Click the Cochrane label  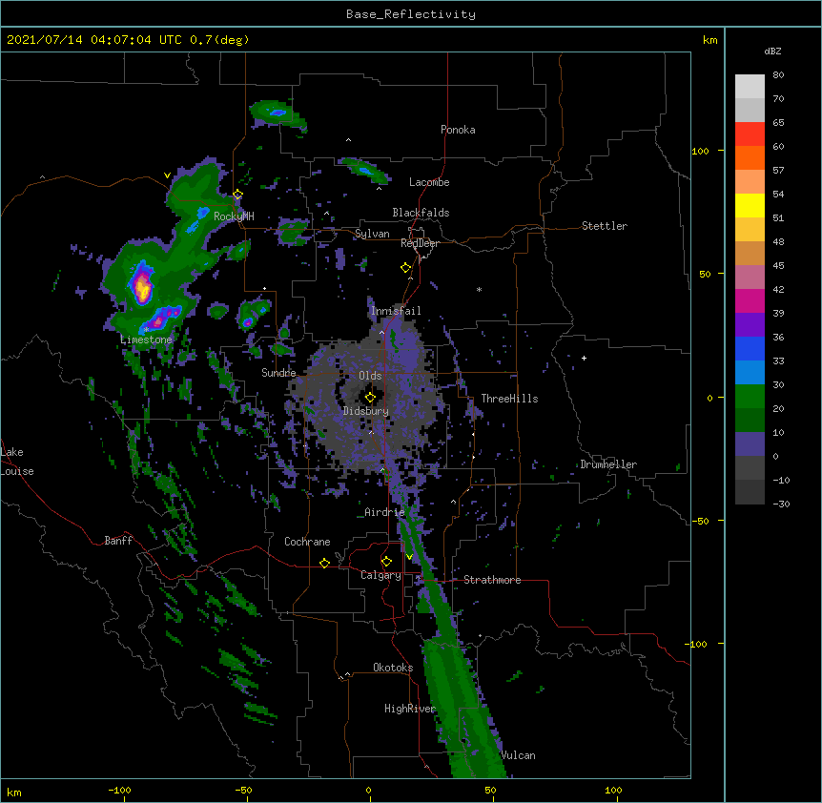[307, 542]
